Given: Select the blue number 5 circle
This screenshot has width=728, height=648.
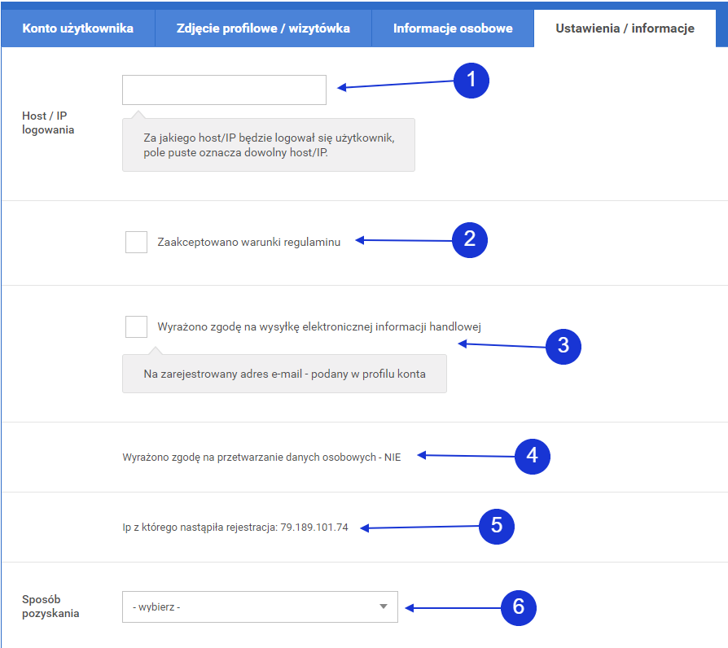Looking at the screenshot, I should [497, 526].
